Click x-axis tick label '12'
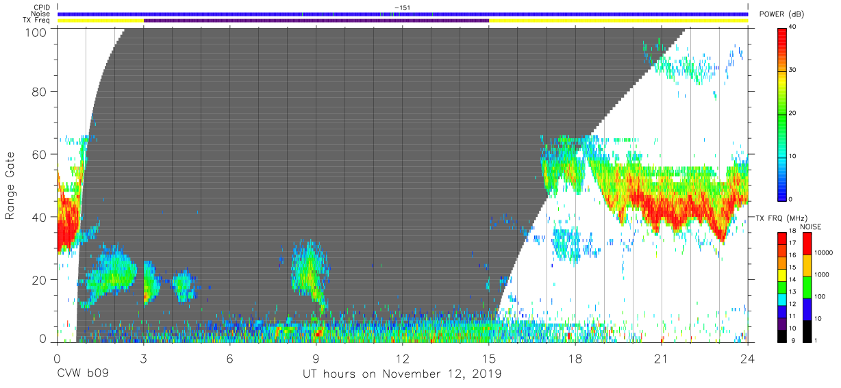Viewport: 841px width, 388px height. (x=403, y=359)
